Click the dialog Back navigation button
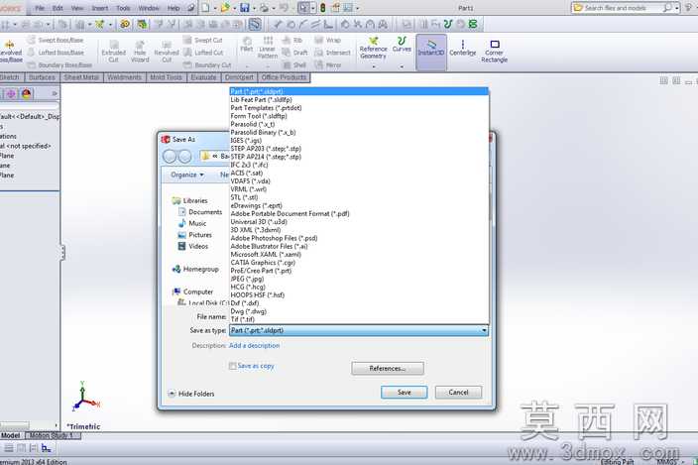The width and height of the screenshot is (698, 465). [x=170, y=157]
